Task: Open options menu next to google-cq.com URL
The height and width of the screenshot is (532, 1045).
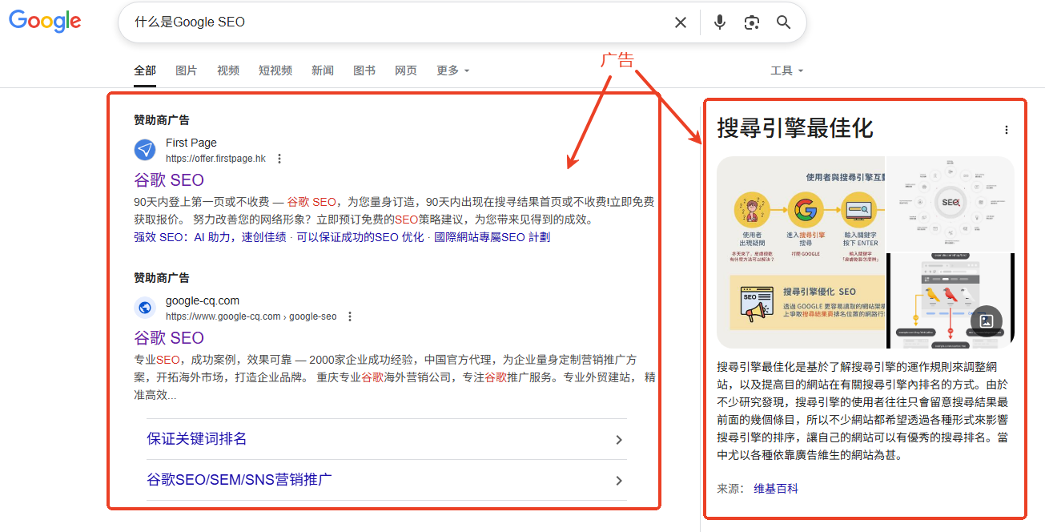Action: click(350, 316)
